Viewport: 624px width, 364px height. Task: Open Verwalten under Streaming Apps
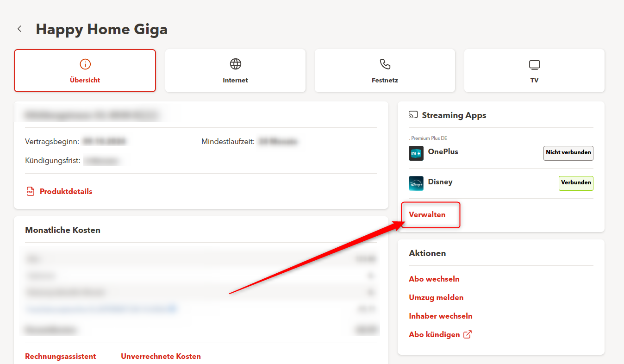click(427, 214)
